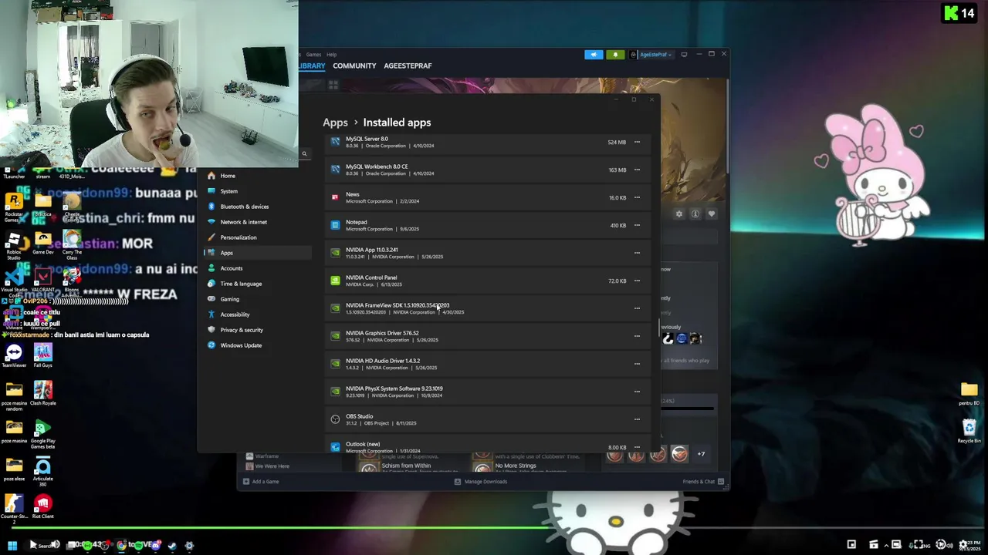Go to Home in Settings sidebar

point(258,176)
